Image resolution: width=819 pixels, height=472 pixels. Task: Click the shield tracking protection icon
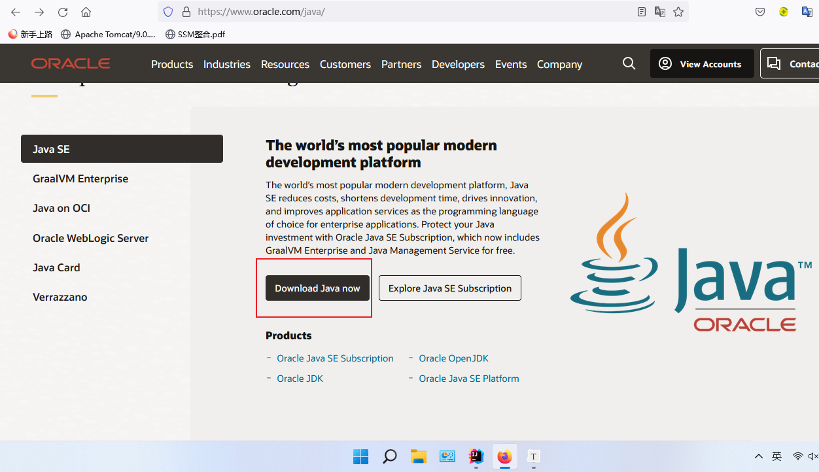[168, 12]
